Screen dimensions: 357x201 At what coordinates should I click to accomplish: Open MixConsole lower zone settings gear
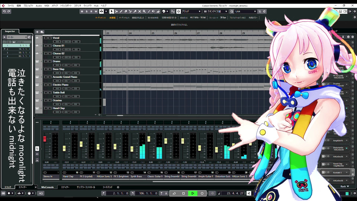coord(118,187)
